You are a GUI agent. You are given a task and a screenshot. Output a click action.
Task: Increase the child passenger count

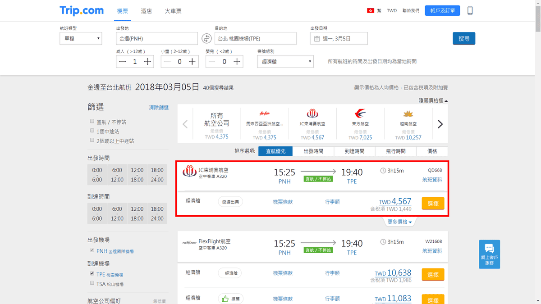pyautogui.click(x=192, y=62)
